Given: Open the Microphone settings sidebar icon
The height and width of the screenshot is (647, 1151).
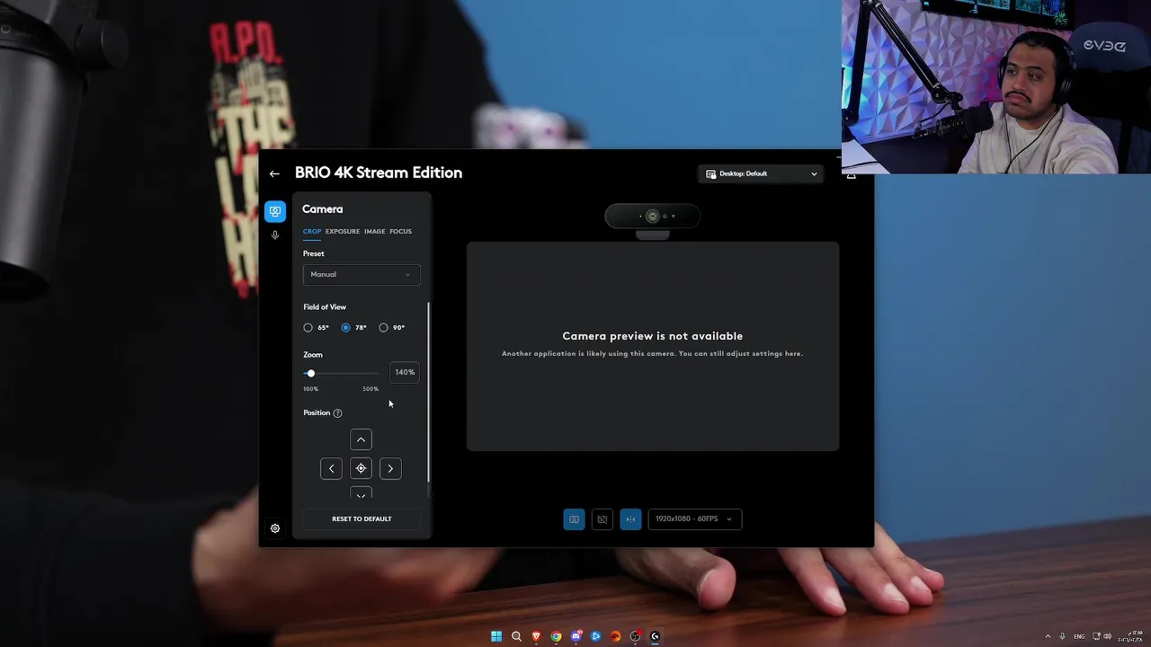Looking at the screenshot, I should click(275, 235).
